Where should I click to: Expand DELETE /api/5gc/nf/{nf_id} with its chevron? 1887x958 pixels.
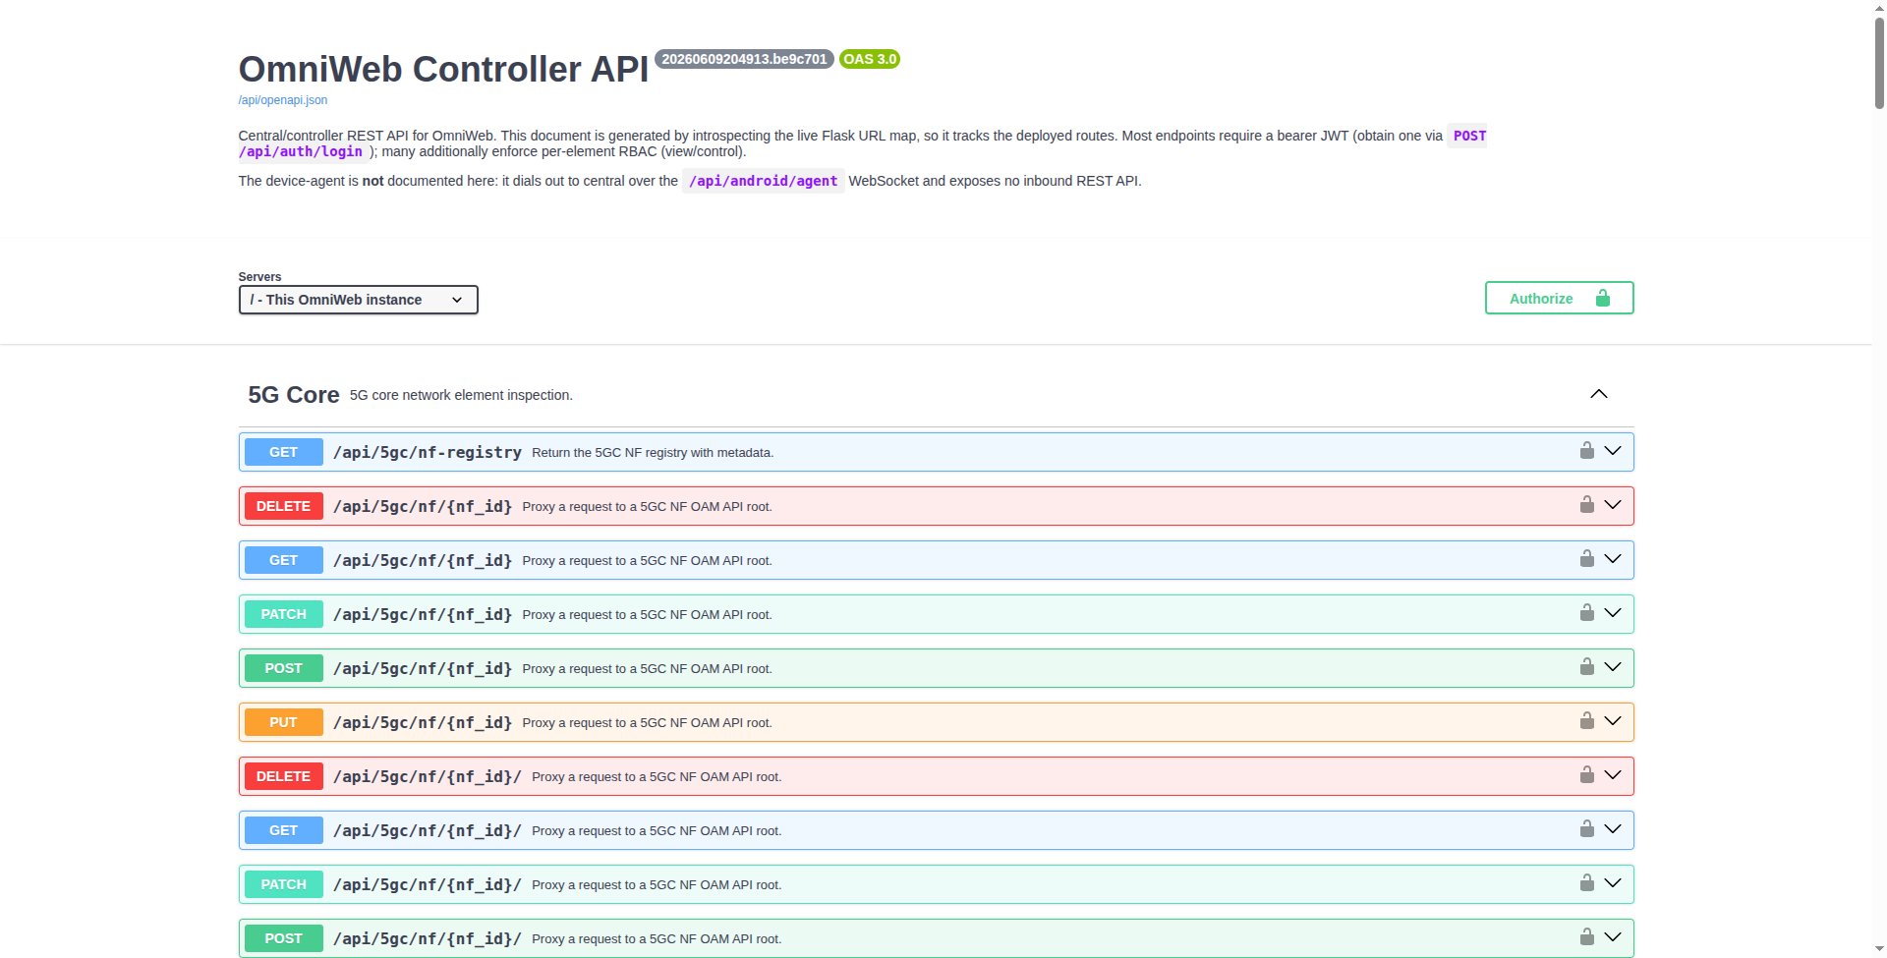(1613, 505)
